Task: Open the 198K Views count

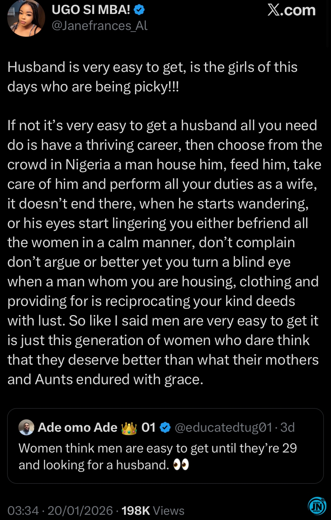Action: [153, 510]
